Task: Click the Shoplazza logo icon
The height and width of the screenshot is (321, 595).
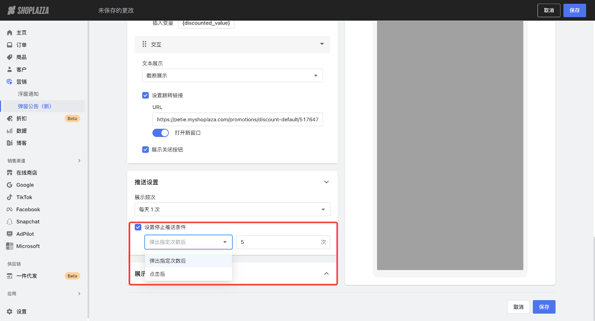Action: [x=12, y=10]
